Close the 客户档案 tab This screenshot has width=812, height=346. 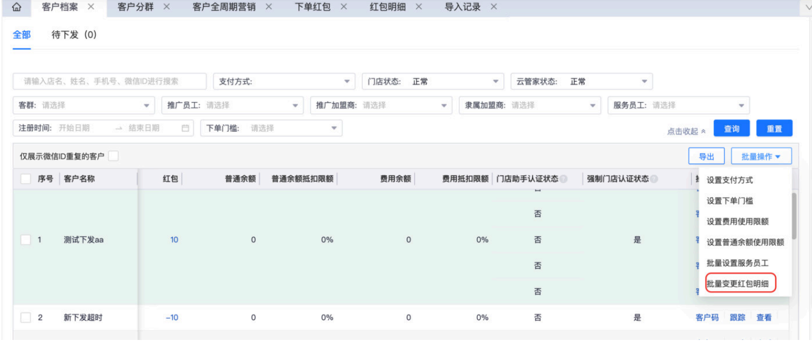tap(91, 7)
